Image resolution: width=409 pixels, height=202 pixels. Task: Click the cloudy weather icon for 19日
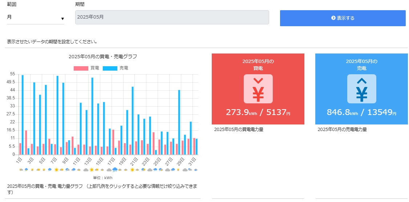coord(125,170)
